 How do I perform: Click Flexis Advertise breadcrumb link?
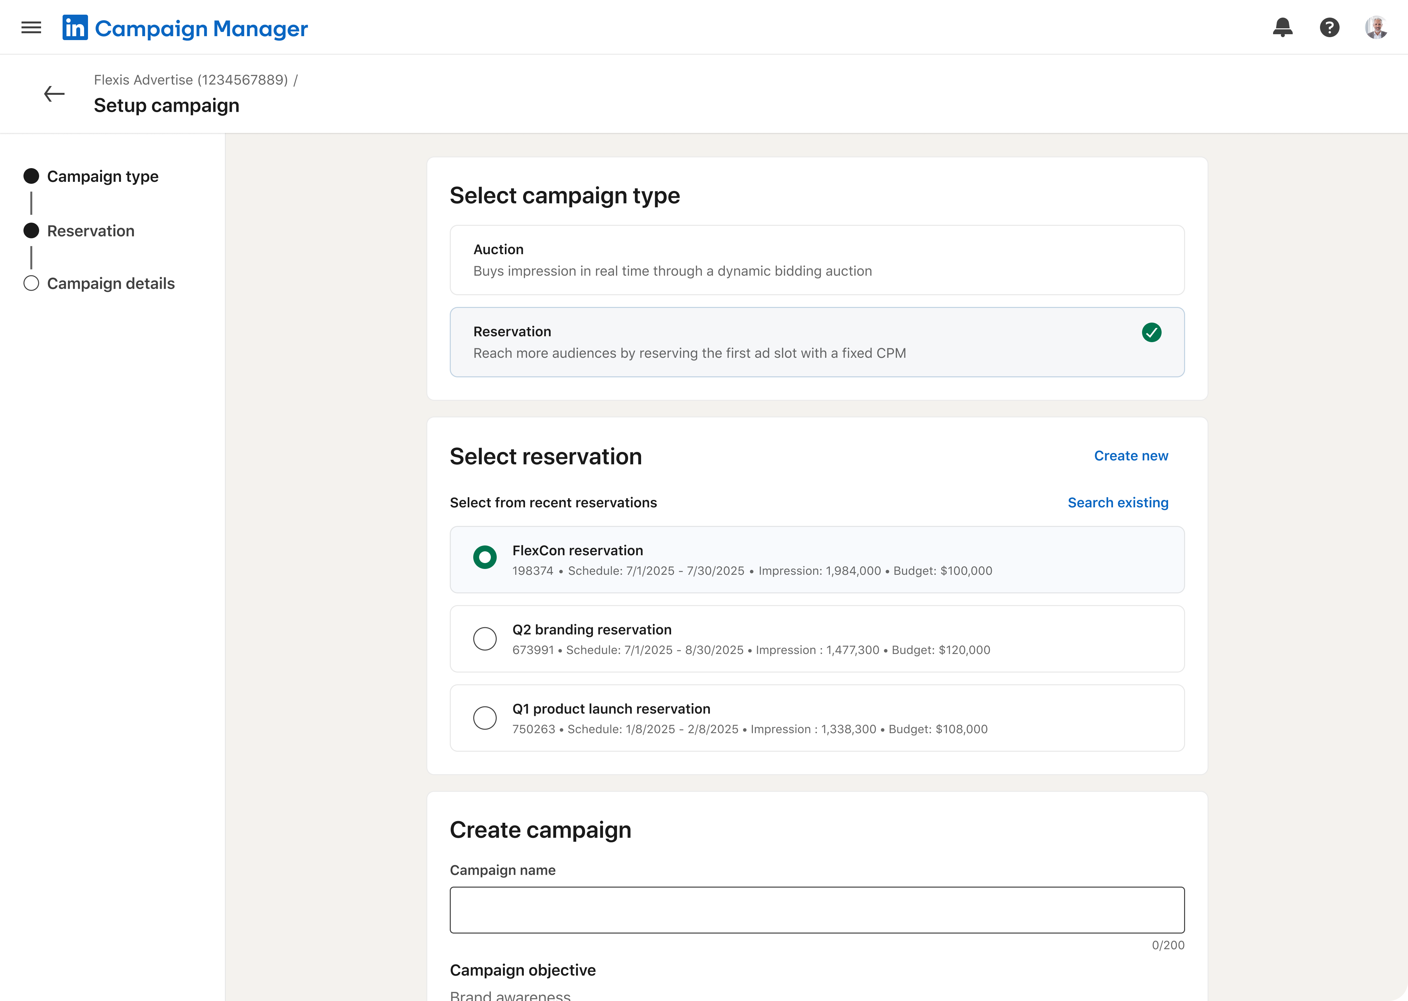click(190, 80)
